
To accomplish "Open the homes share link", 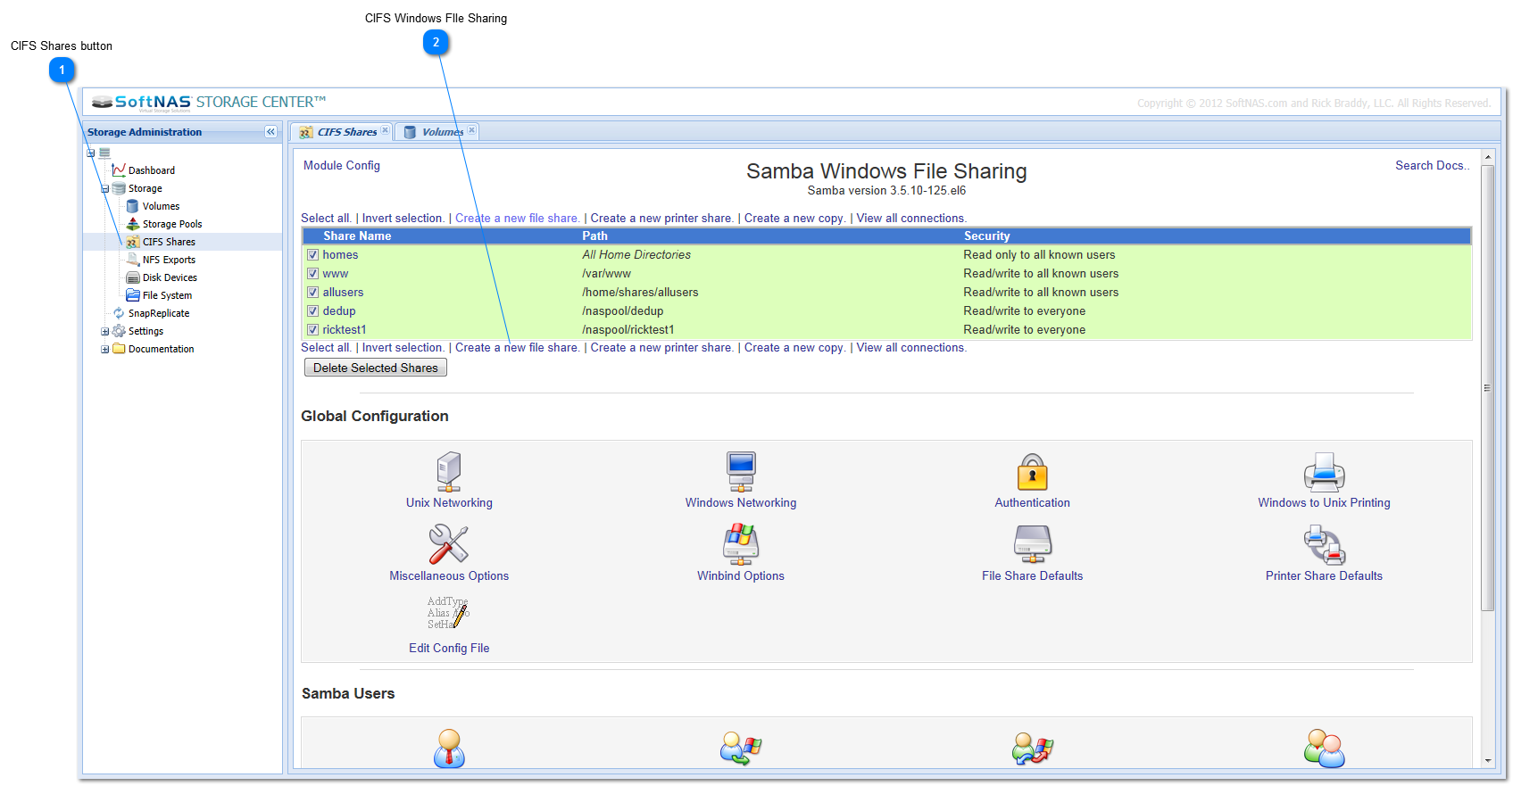I will coord(340,255).
